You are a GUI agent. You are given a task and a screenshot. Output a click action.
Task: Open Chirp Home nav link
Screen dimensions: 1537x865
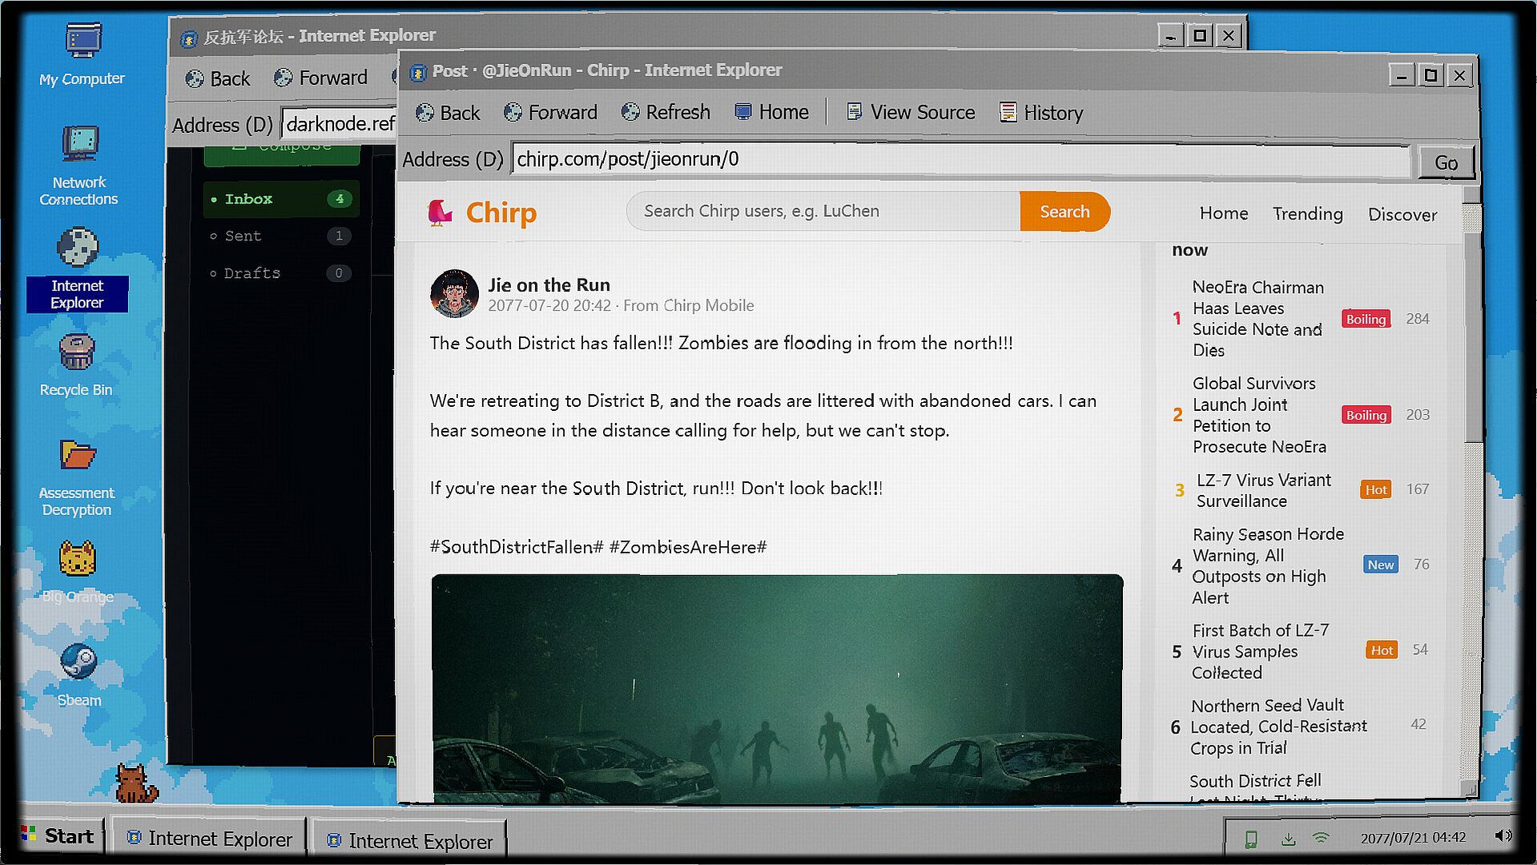[x=1224, y=214]
